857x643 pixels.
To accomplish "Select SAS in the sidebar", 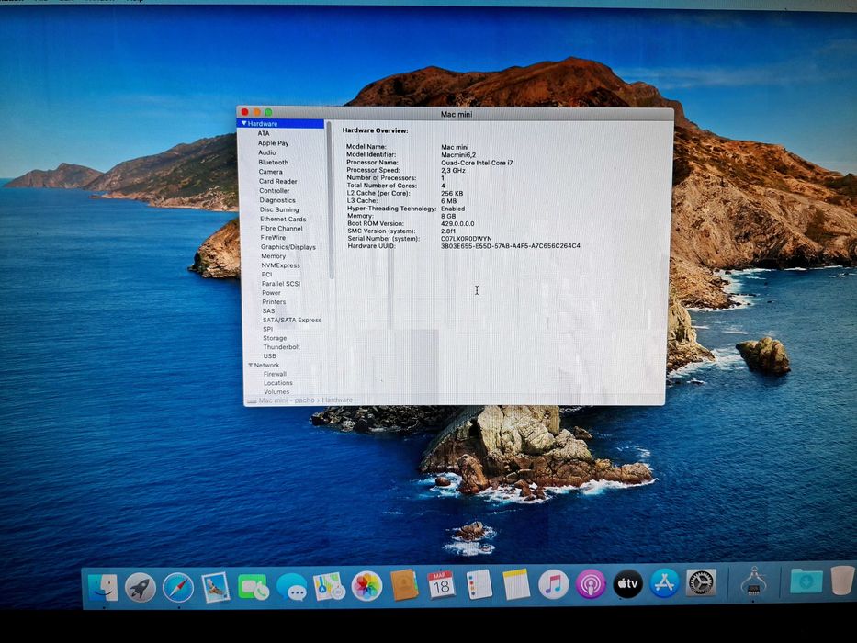I will (268, 310).
